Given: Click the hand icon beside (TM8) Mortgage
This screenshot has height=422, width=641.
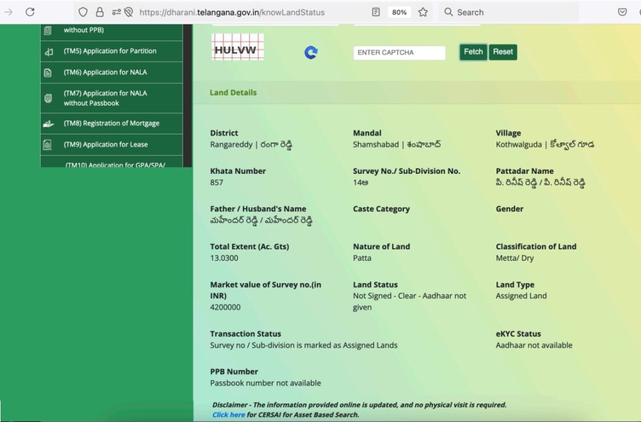Looking at the screenshot, I should coord(48,124).
